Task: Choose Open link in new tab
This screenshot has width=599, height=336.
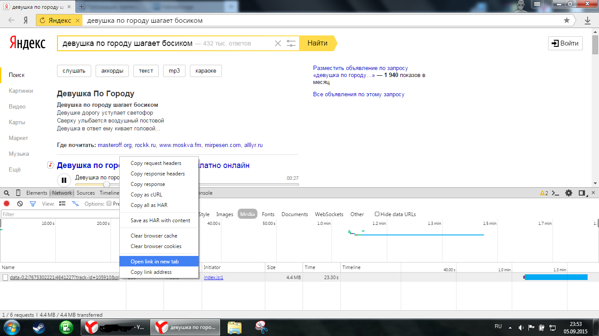Action: pyautogui.click(x=159, y=262)
